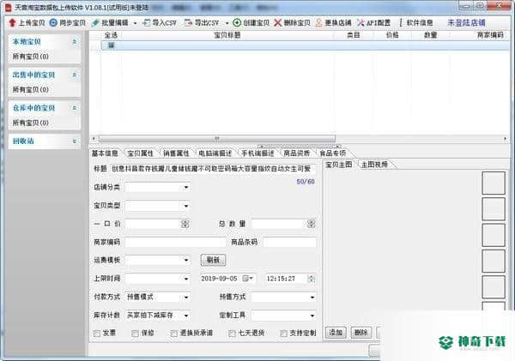Click the table scrollbar left arrow

[94, 139]
